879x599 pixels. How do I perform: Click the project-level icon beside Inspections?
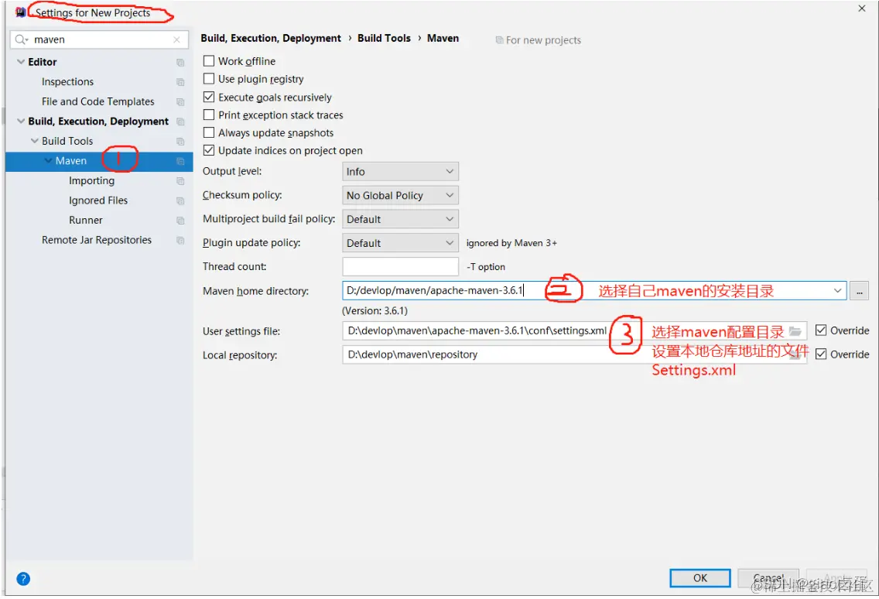(x=180, y=82)
